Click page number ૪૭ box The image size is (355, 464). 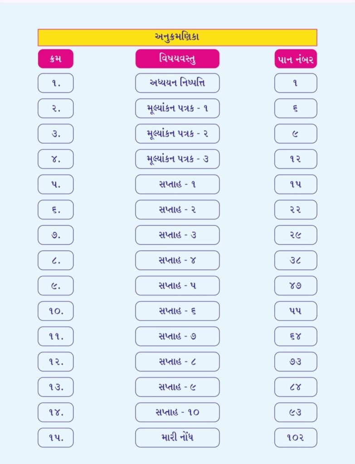coord(296,285)
